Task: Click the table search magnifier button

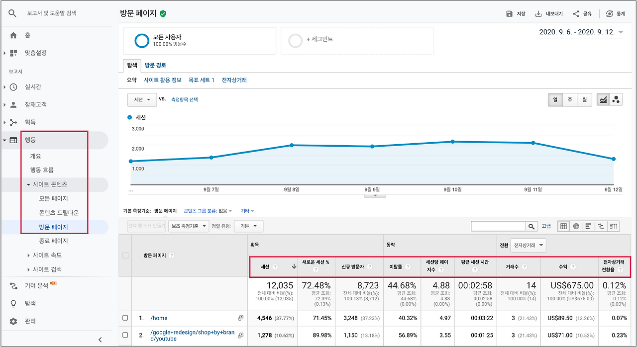Action: [532, 226]
